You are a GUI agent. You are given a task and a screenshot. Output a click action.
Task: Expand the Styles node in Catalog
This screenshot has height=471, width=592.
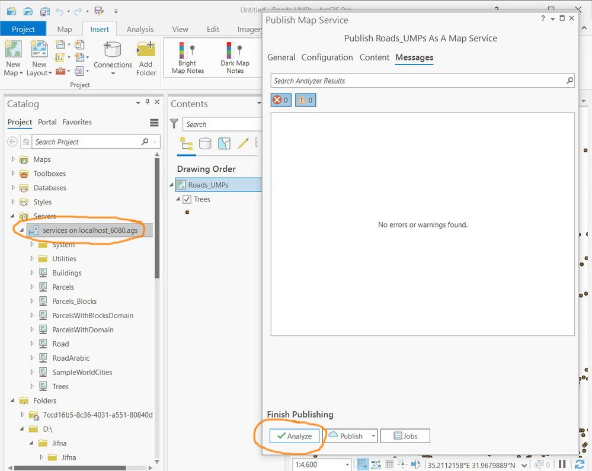pos(13,202)
